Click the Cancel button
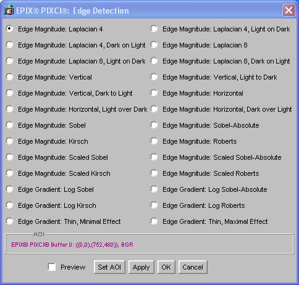 coord(193,267)
